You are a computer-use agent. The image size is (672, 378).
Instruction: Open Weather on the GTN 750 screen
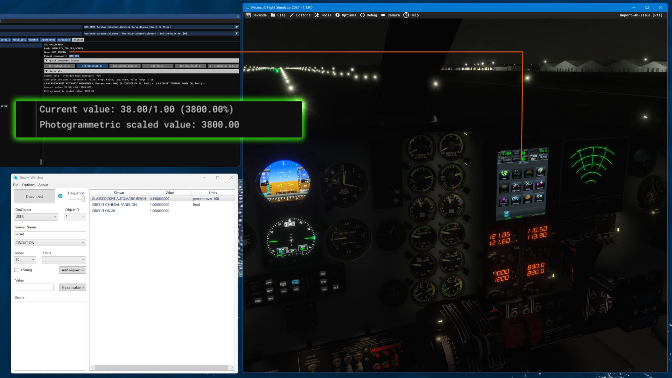point(541,172)
